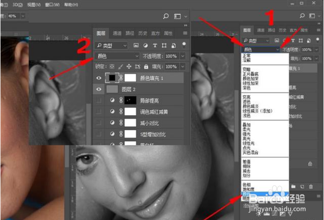Hide the 图层 2 layer via eye icon
This screenshot has height=220, width=324.
tap(99, 89)
